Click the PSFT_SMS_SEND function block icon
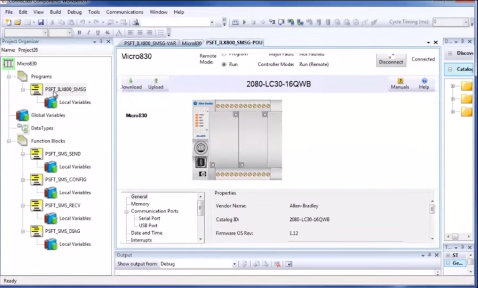Viewport: 478px width, 288px height. [x=36, y=154]
